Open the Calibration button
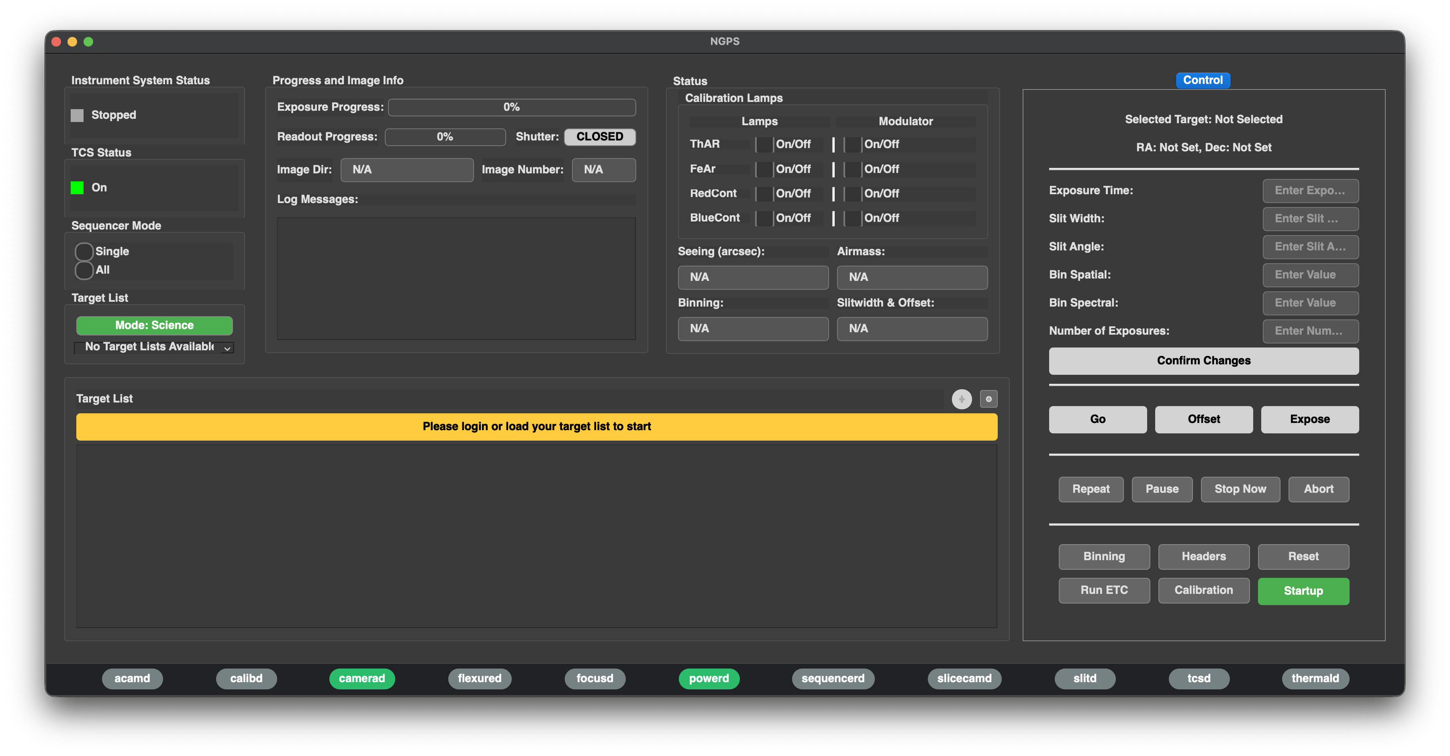This screenshot has height=756, width=1450. point(1203,591)
